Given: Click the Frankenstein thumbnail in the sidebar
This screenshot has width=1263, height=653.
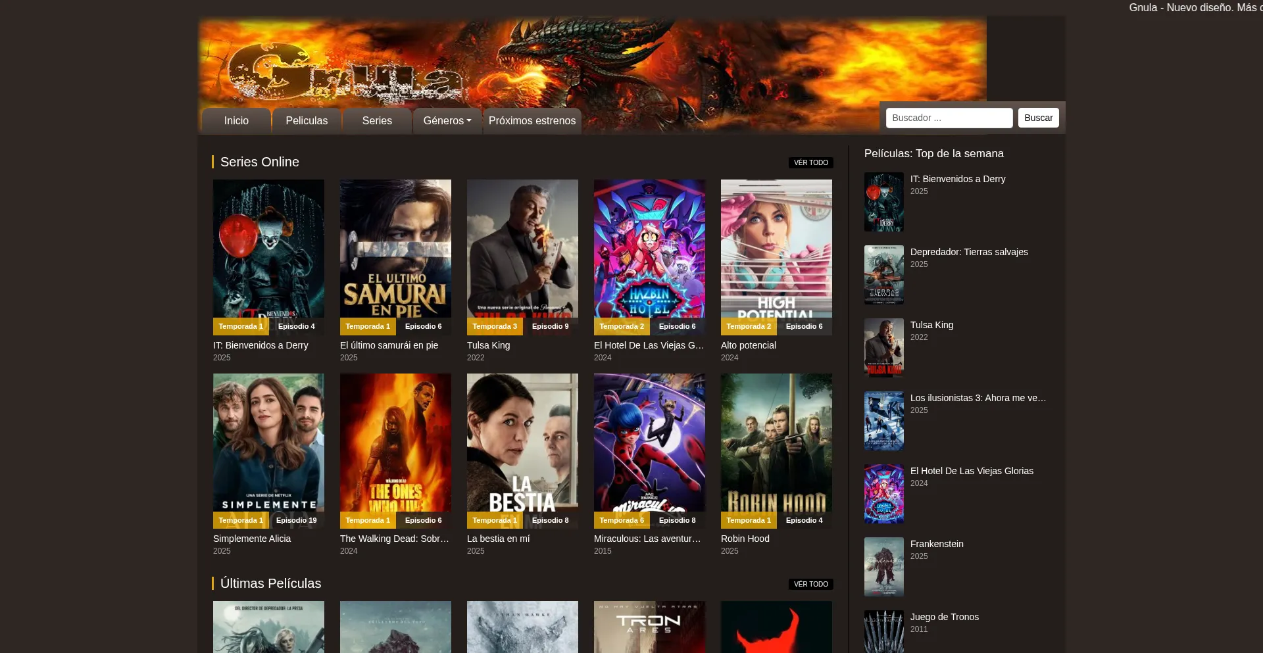Looking at the screenshot, I should click(x=883, y=566).
